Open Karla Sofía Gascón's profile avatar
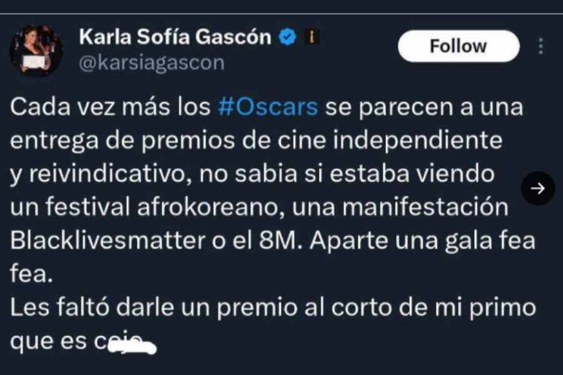 36,51
